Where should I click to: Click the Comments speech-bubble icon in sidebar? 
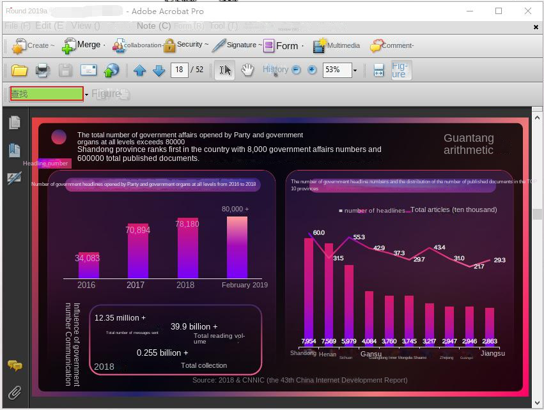coord(14,365)
